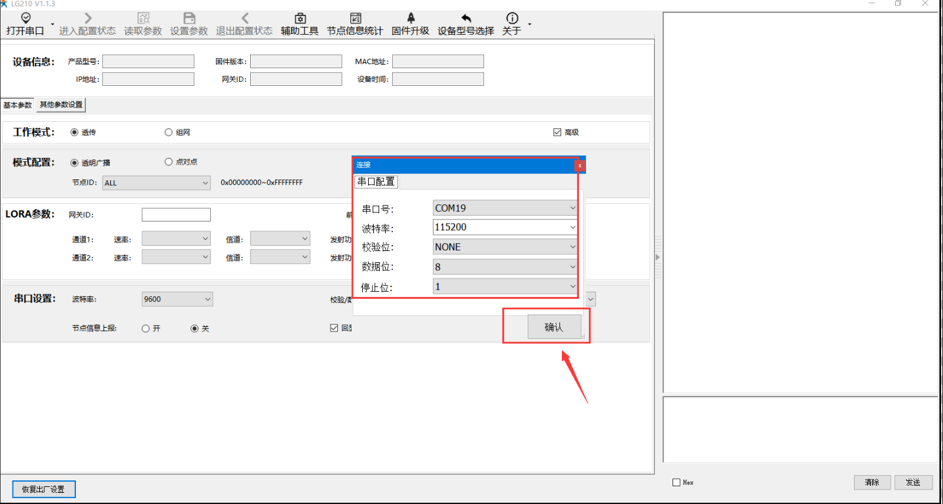943x504 pixels.
Task: Select the 组网 work mode radio
Action: (x=168, y=132)
